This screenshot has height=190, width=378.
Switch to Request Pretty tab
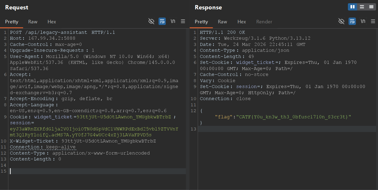coord(12,22)
